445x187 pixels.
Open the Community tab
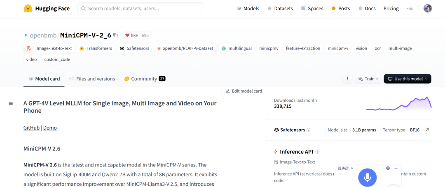click(144, 79)
